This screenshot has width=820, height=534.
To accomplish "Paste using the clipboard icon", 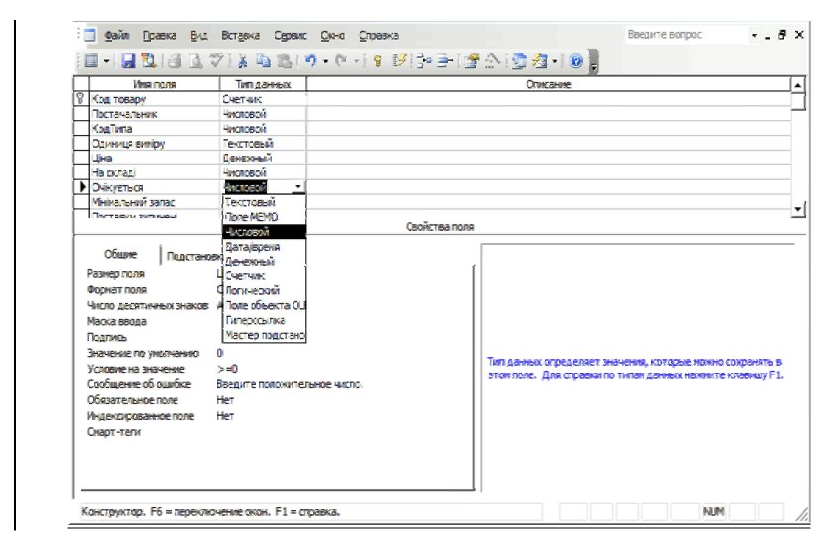I will [284, 61].
